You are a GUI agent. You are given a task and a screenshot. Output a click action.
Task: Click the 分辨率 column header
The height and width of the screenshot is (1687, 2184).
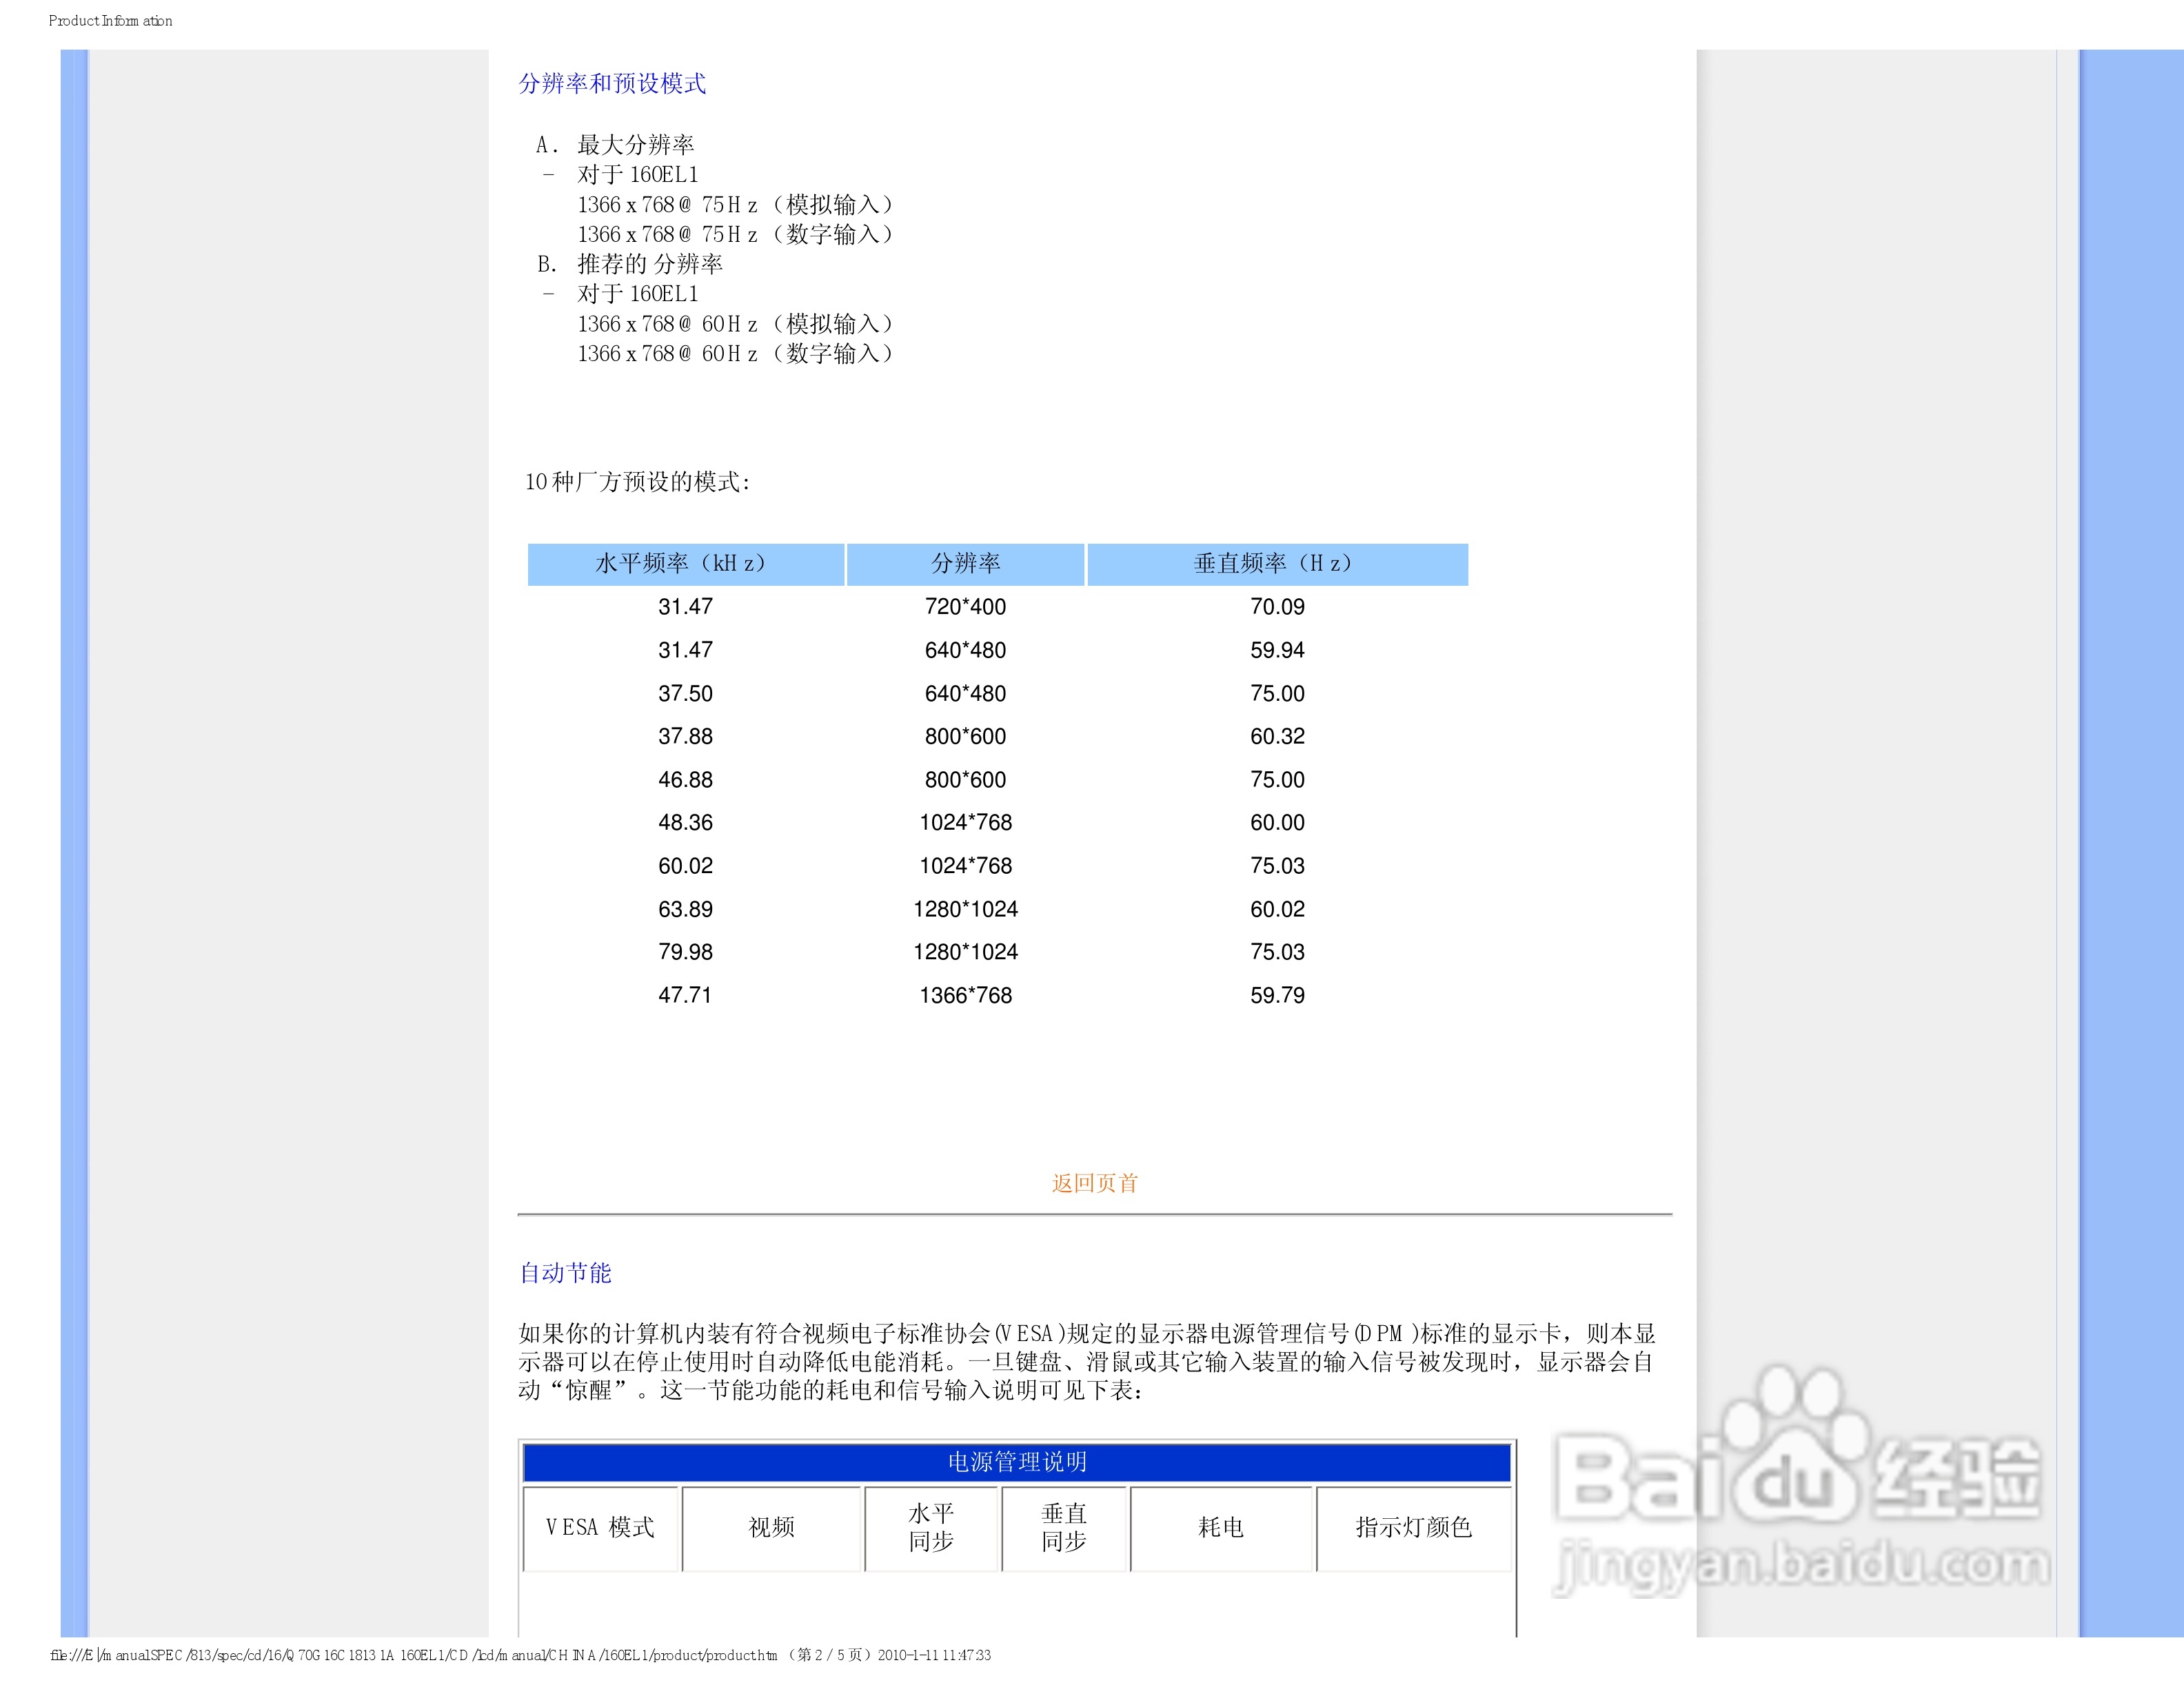coord(965,564)
